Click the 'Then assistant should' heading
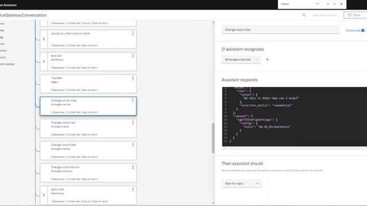The image size is (367, 206). point(242,164)
